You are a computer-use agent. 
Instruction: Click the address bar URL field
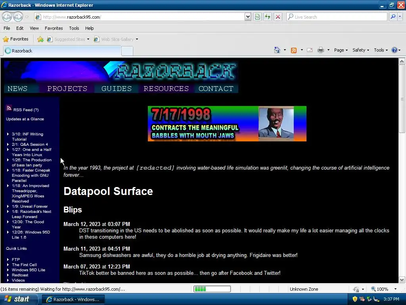click(x=139, y=17)
